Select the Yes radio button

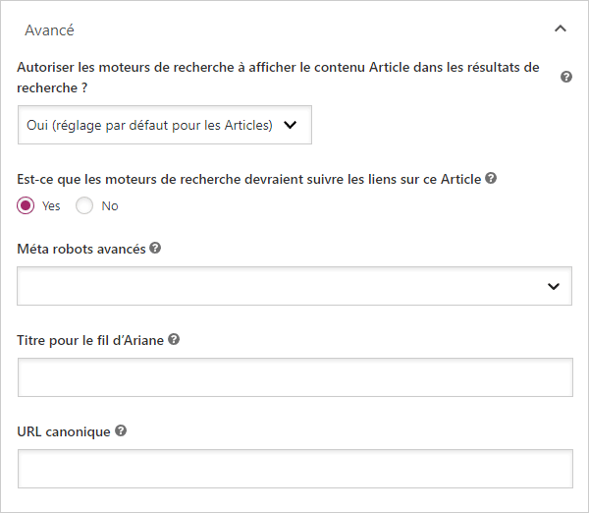[27, 206]
